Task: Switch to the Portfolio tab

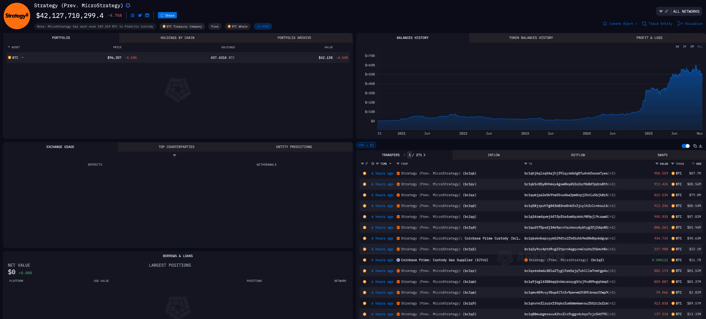Action: [x=61, y=38]
